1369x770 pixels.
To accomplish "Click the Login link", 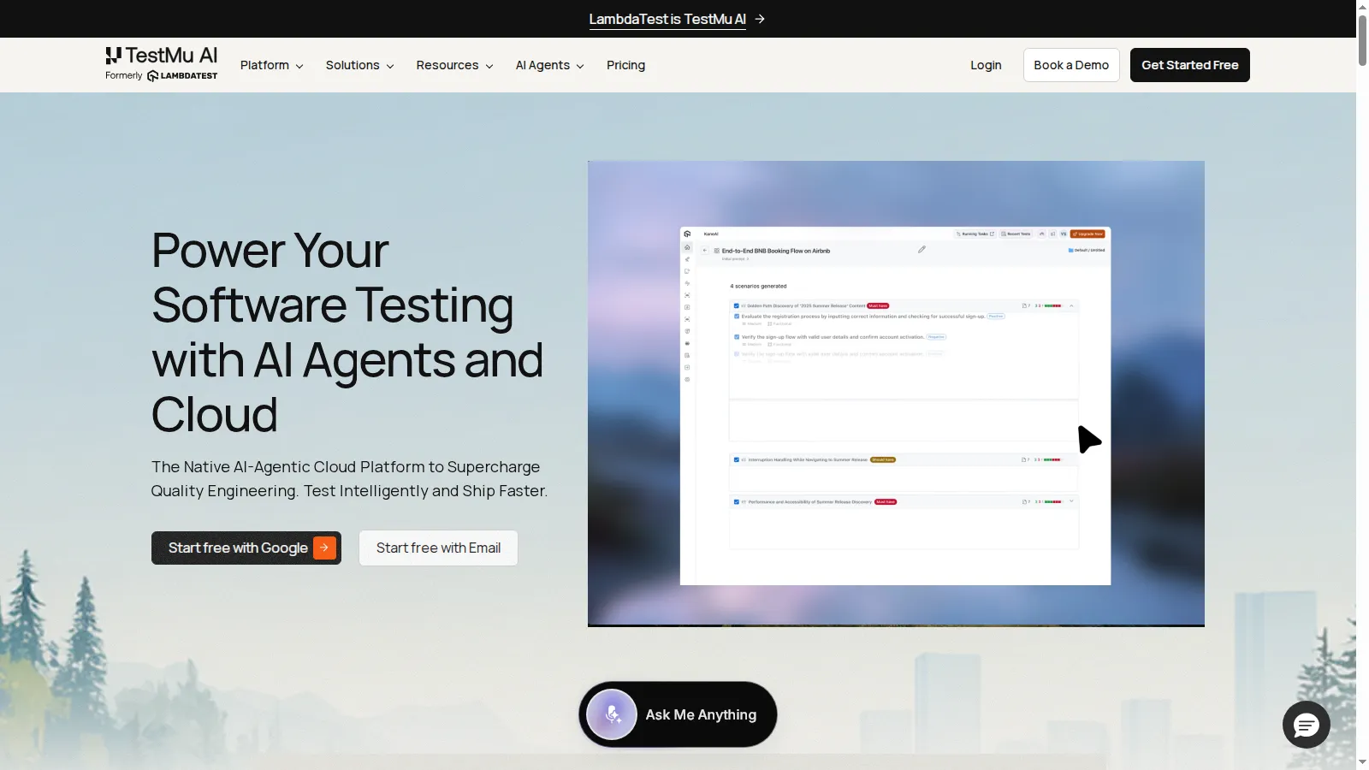I will [986, 65].
